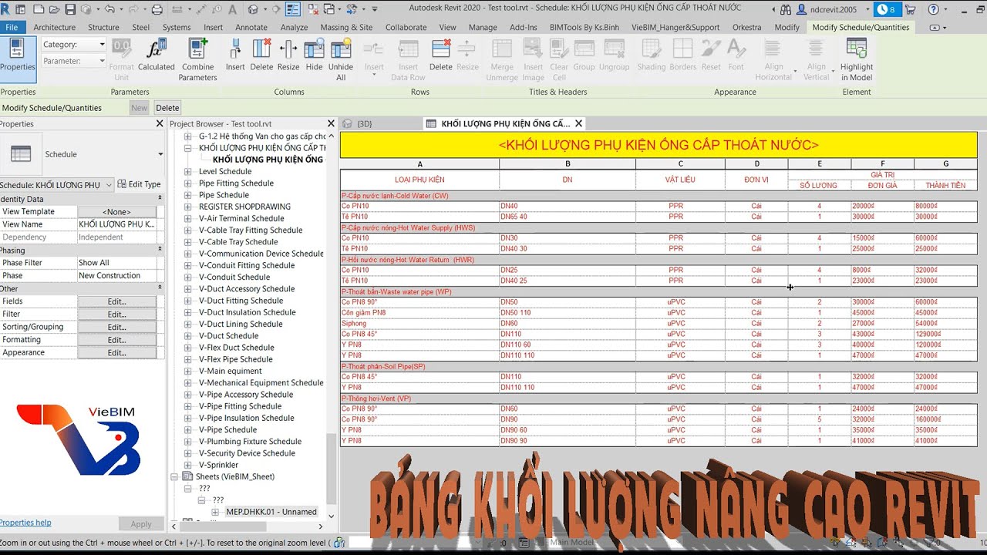Open the File menu
Image resolution: width=987 pixels, height=555 pixels.
click(x=12, y=27)
